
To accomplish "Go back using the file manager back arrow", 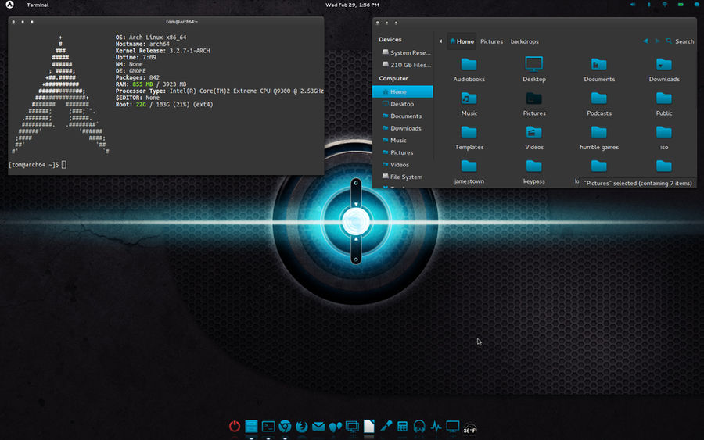I will (x=645, y=41).
